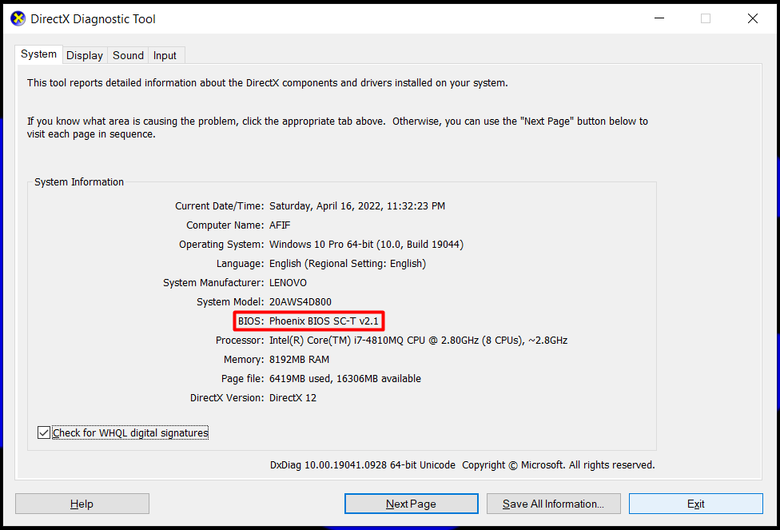
Task: Open the Sound tab
Action: click(x=128, y=55)
